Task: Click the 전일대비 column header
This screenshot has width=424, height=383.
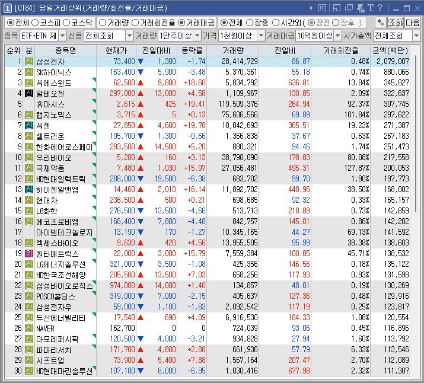Action: point(157,50)
